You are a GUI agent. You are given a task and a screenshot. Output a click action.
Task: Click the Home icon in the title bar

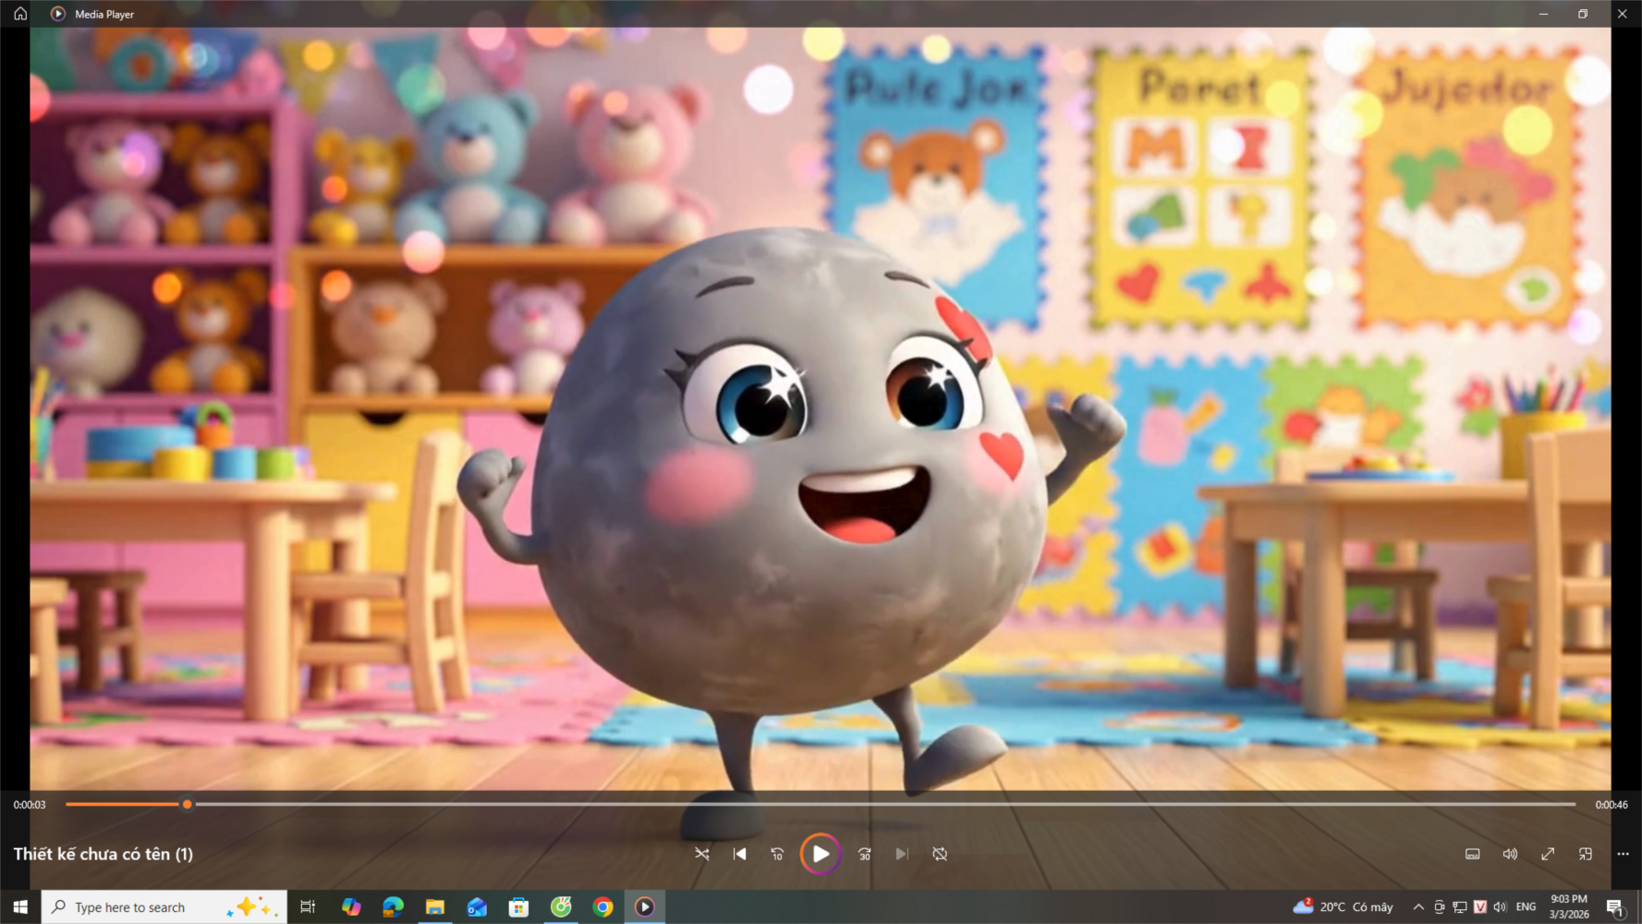[20, 14]
